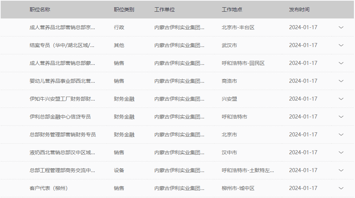355x198 pixels.
Task: Expand the 成人营养品北部营销总部京... row chevron
Action: point(341,27)
